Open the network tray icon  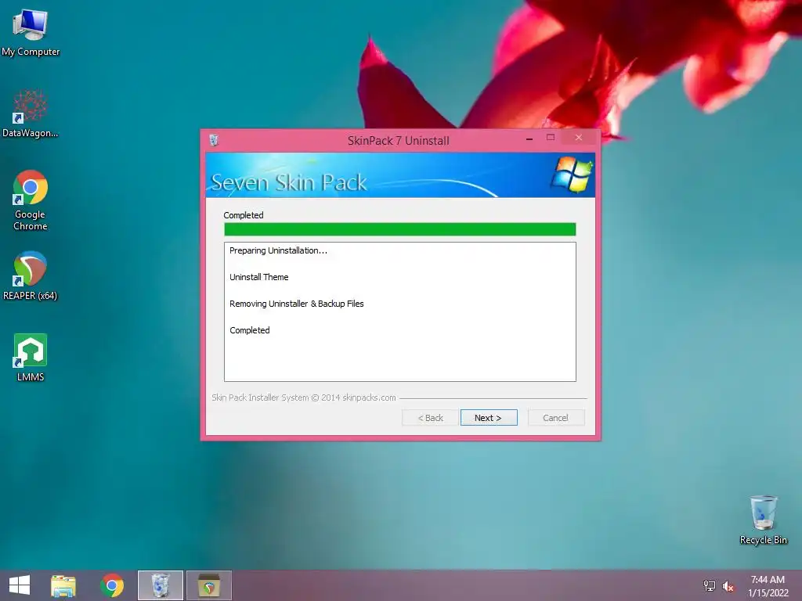[710, 585]
